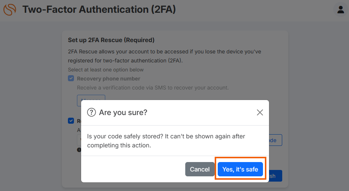Click the question mark icon in dialog

(91, 112)
